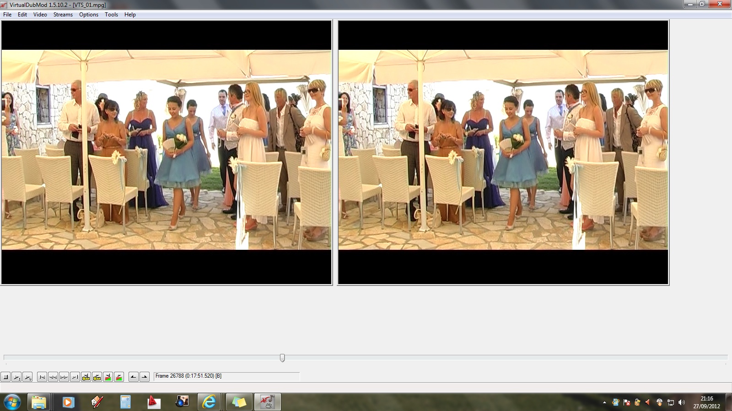Open the Help menu

(130, 15)
